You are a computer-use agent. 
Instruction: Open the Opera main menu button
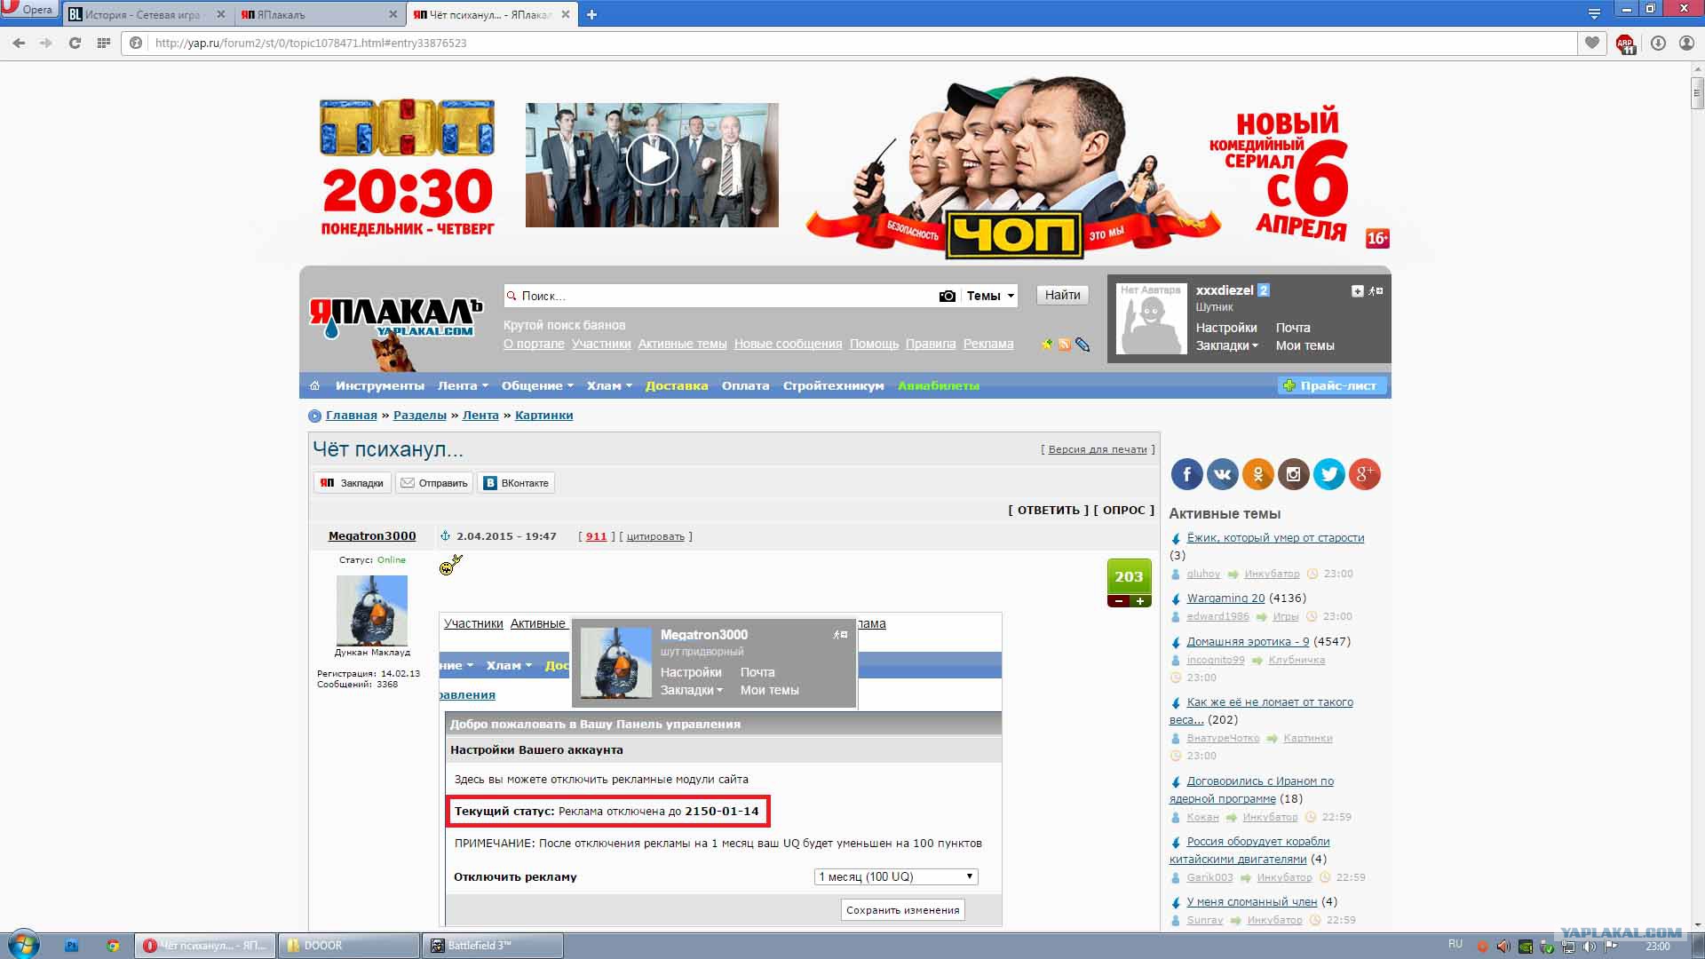pyautogui.click(x=28, y=10)
